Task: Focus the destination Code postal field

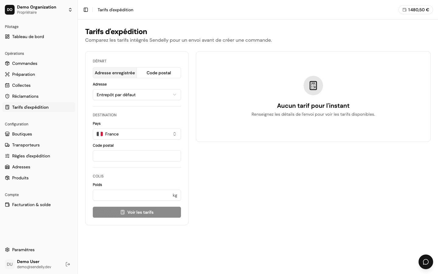Action: point(137,156)
